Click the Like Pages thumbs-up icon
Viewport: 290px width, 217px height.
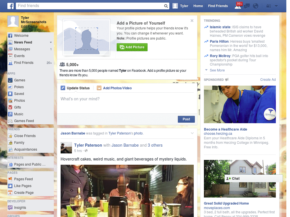click(10, 186)
